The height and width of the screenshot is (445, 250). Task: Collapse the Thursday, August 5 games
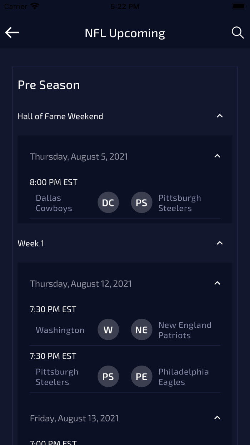coord(217,156)
